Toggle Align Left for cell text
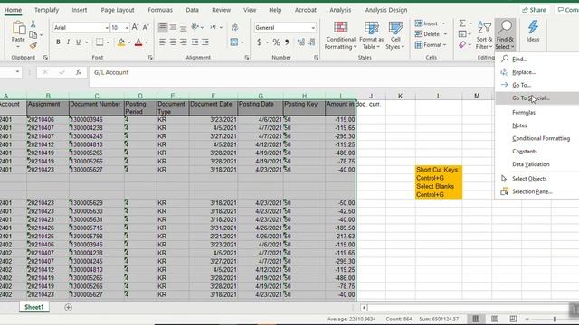The height and width of the screenshot is (325, 579). click(x=163, y=42)
